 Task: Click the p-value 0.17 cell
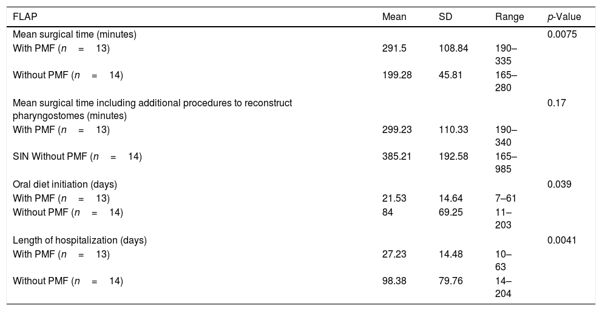point(556,103)
